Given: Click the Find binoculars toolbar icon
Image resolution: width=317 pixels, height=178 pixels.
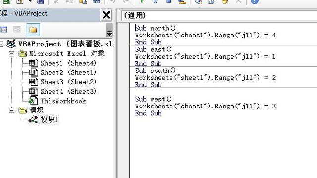Looking at the screenshot, I should [x=96, y=1].
